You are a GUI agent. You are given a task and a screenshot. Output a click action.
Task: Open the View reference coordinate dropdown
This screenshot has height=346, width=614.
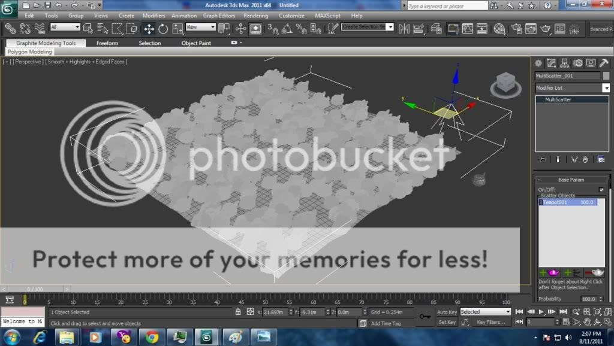200,27
